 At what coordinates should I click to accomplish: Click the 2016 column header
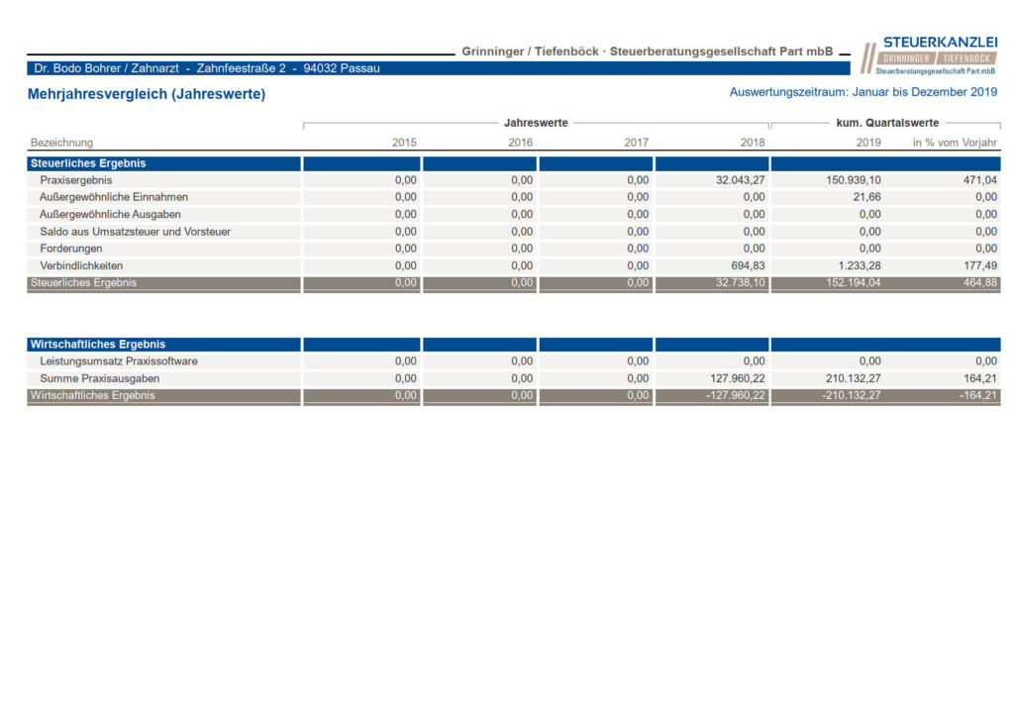click(521, 143)
